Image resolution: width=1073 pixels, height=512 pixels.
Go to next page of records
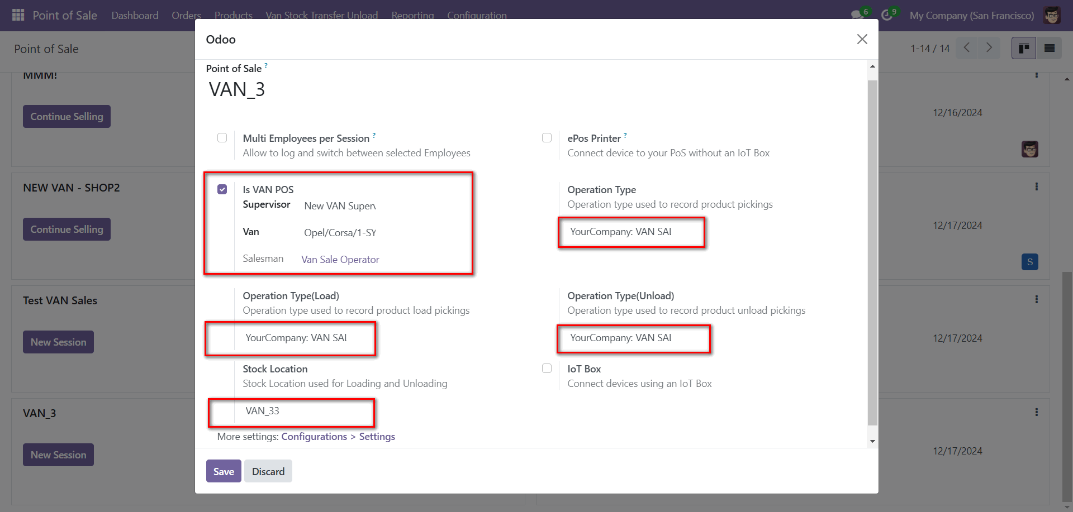[x=989, y=48]
